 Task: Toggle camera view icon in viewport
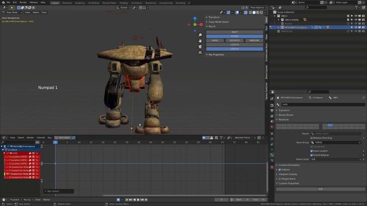click(x=200, y=47)
